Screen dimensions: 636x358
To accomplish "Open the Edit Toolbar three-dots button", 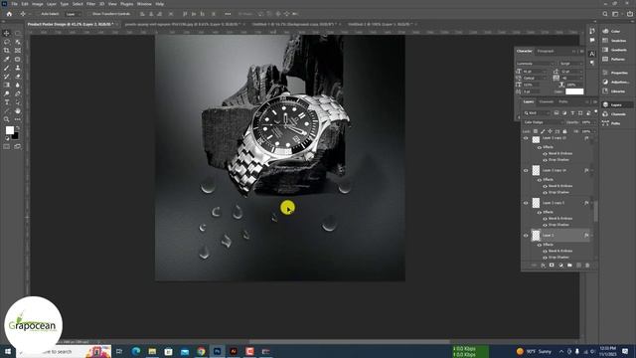I will tap(18, 119).
